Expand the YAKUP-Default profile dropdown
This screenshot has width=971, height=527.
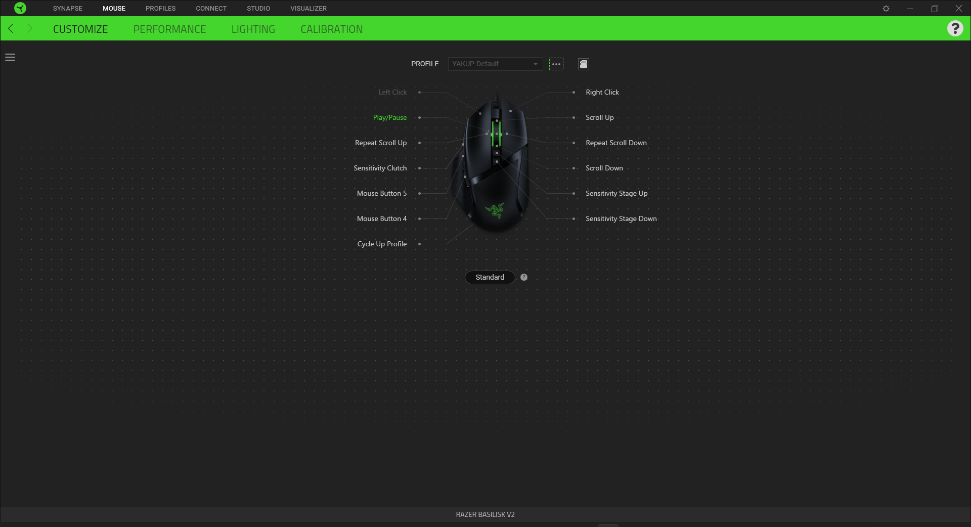tap(495, 64)
